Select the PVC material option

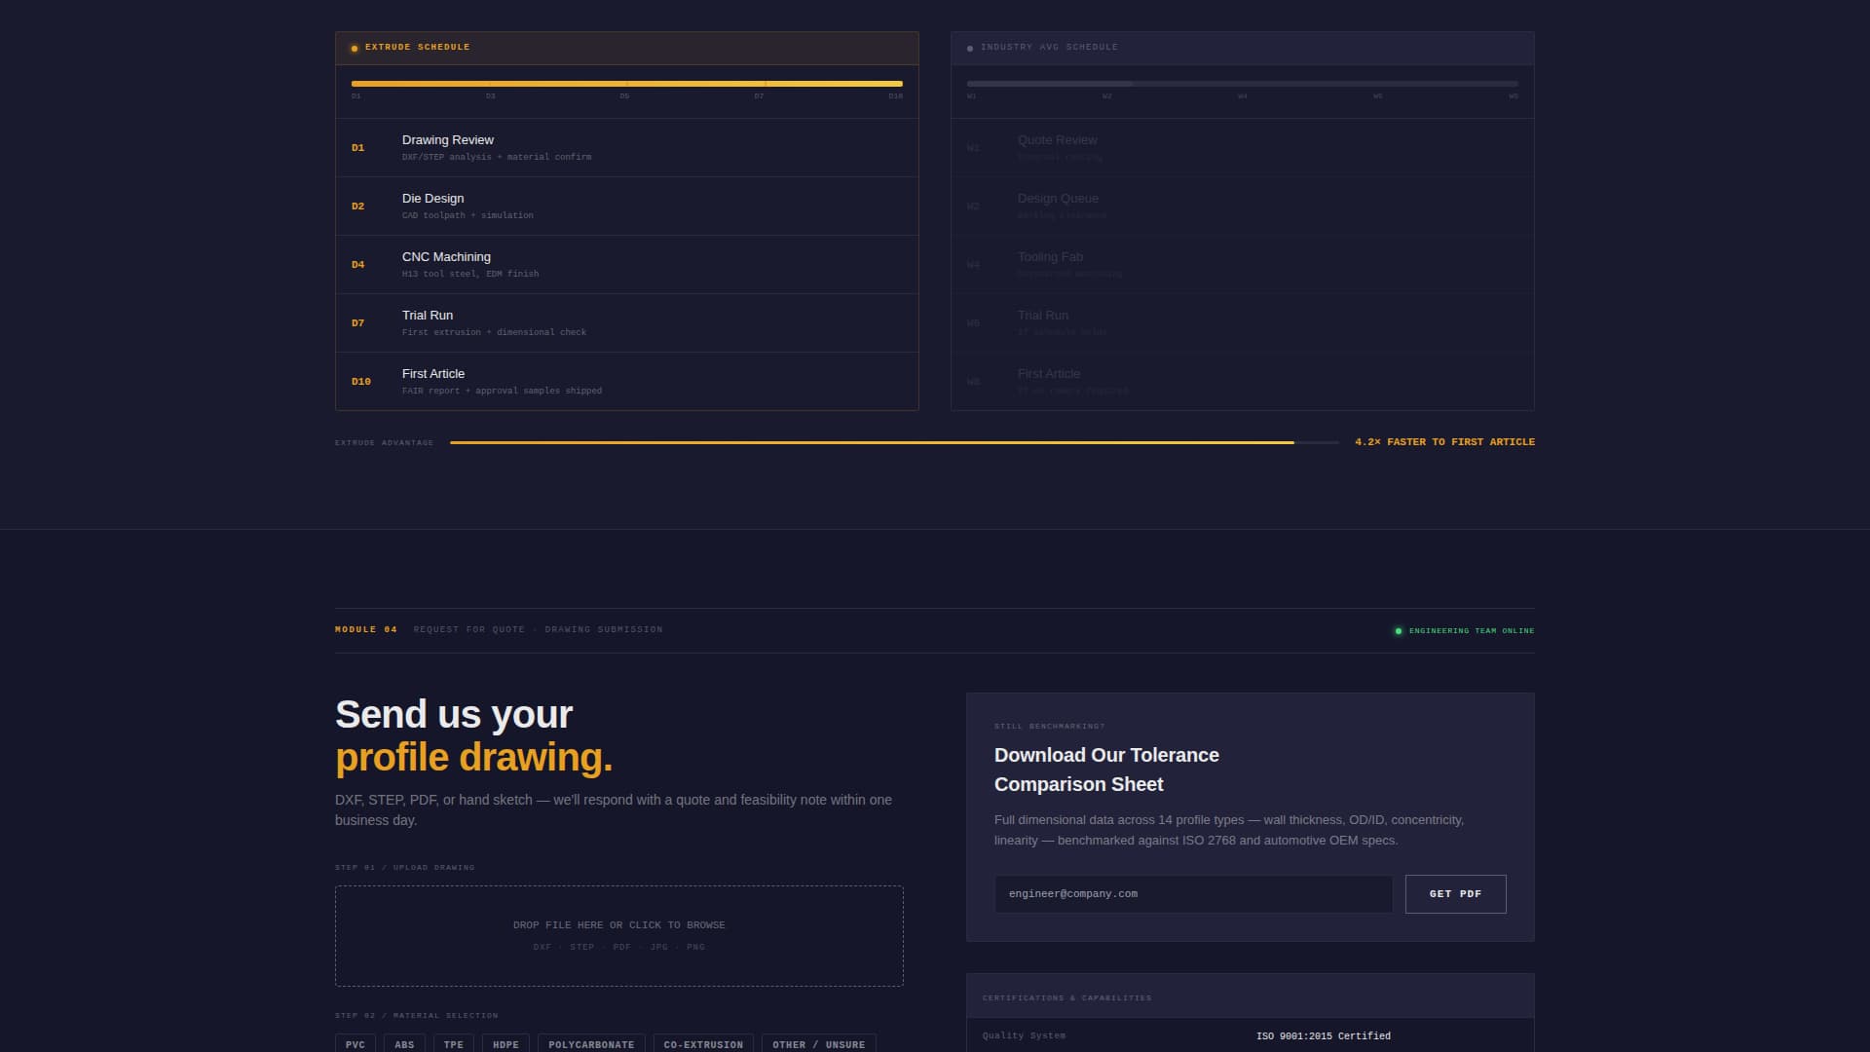point(355,1044)
